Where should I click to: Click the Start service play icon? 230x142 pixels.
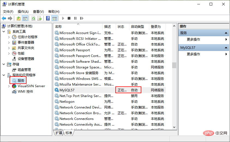tap(63, 18)
